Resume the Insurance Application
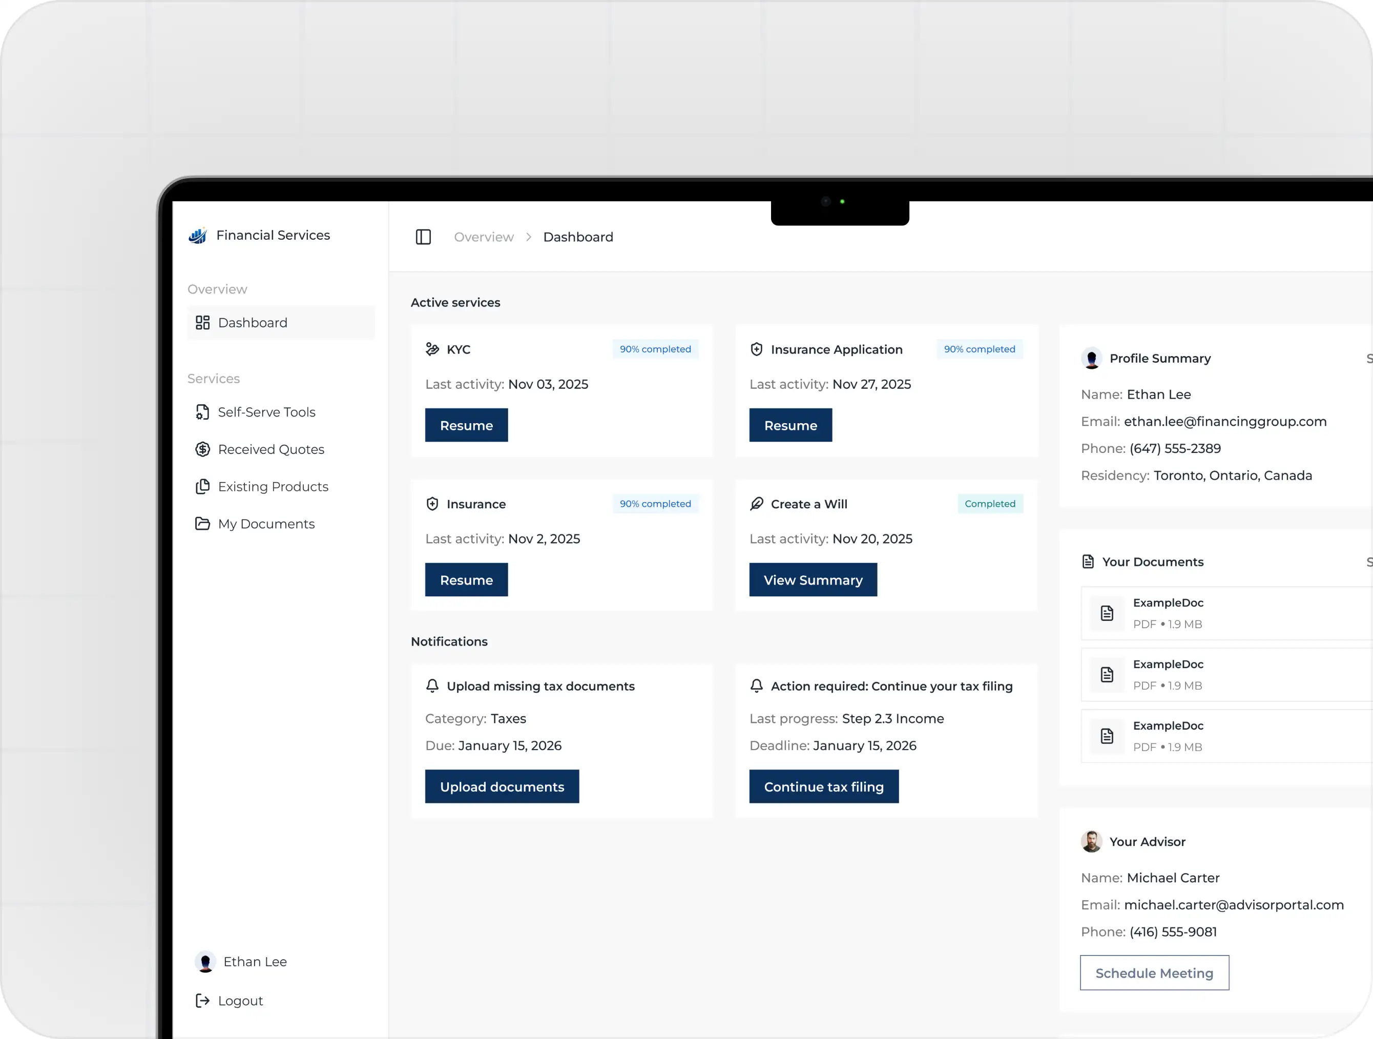Screen dimensions: 1373x1039 click(x=790, y=425)
